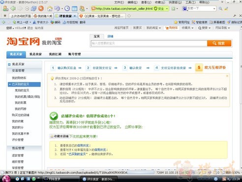The image size is (242, 182).
Task: Click the 收藏本店铺 button
Action: tap(60, 136)
